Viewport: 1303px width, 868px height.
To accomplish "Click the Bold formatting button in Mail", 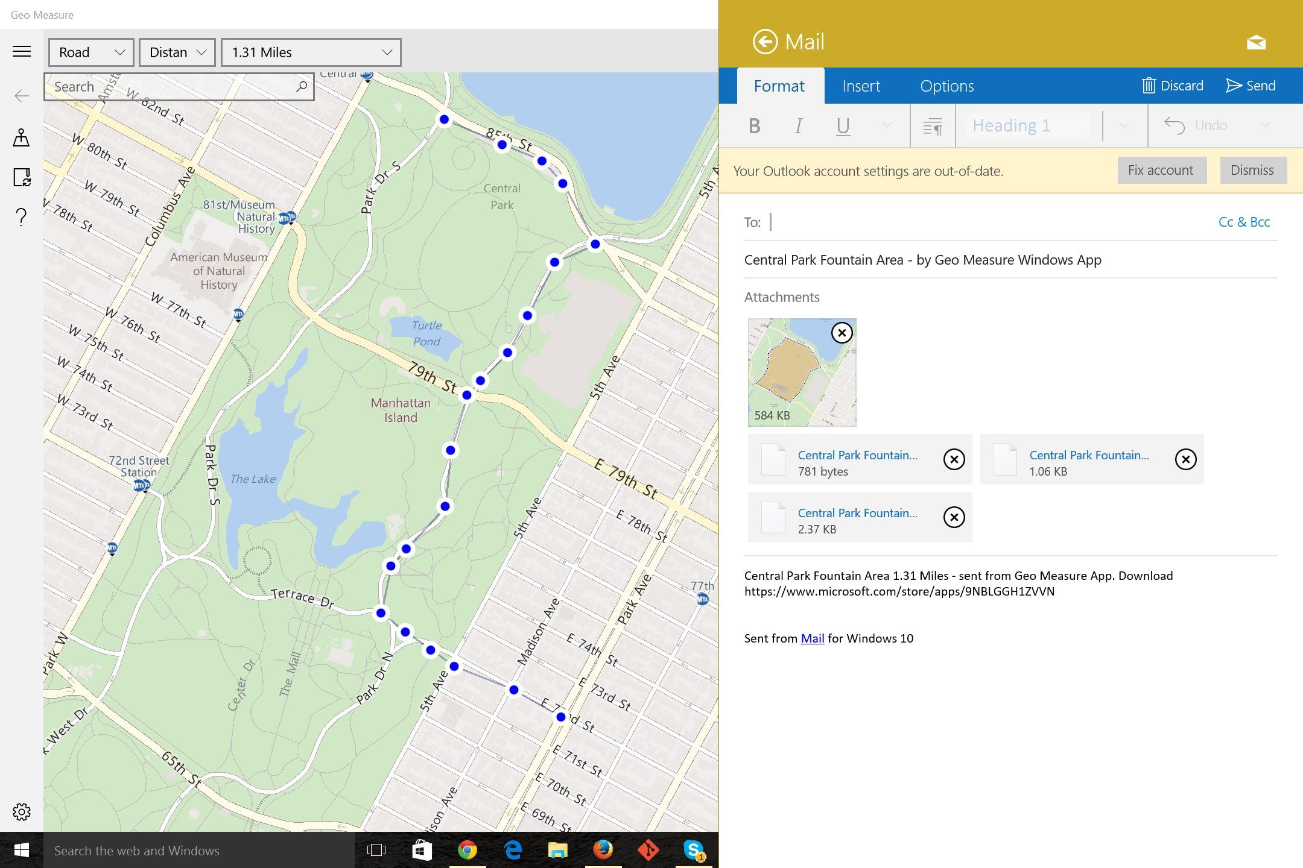I will point(755,125).
